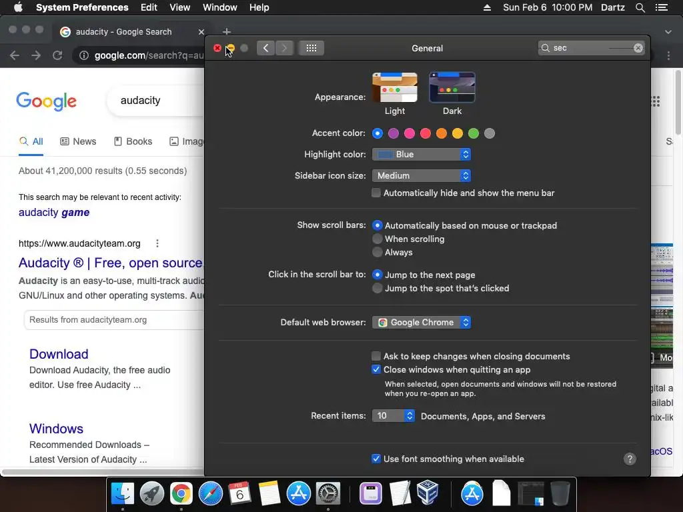The width and height of the screenshot is (683, 512).
Task: Select the Dark appearance thumbnail
Action: click(452, 87)
